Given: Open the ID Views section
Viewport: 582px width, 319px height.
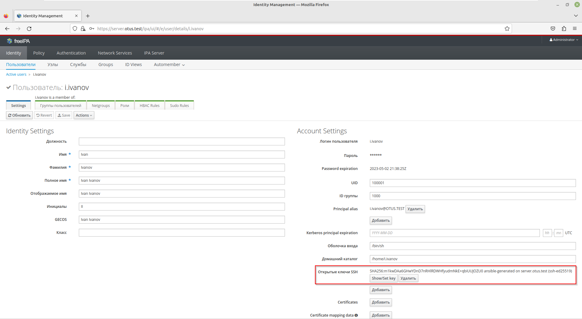Looking at the screenshot, I should click(x=133, y=65).
